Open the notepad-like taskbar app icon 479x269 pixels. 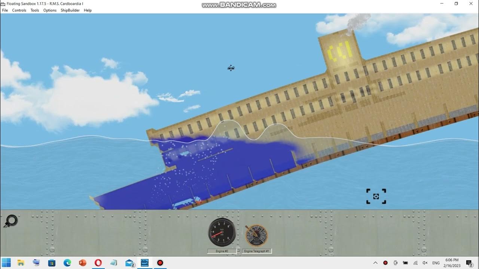click(x=114, y=263)
